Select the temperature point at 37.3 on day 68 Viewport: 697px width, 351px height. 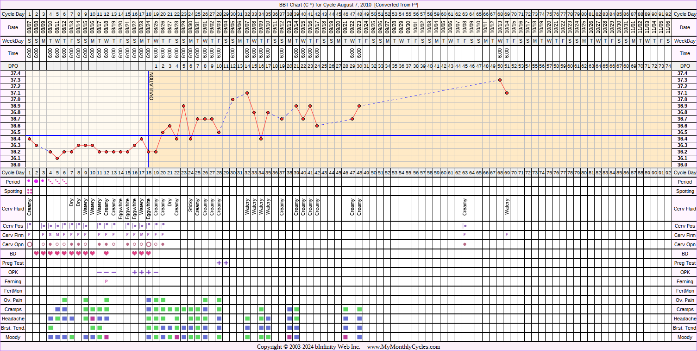click(500, 80)
